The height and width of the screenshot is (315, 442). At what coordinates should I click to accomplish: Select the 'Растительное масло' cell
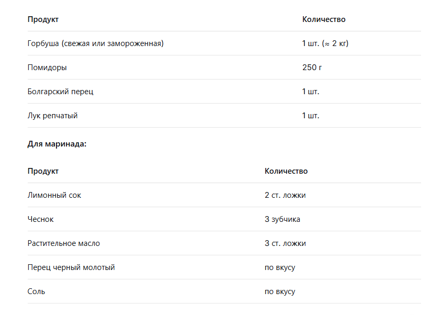(x=64, y=243)
